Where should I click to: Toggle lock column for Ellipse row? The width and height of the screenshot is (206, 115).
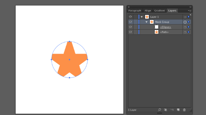135,27
